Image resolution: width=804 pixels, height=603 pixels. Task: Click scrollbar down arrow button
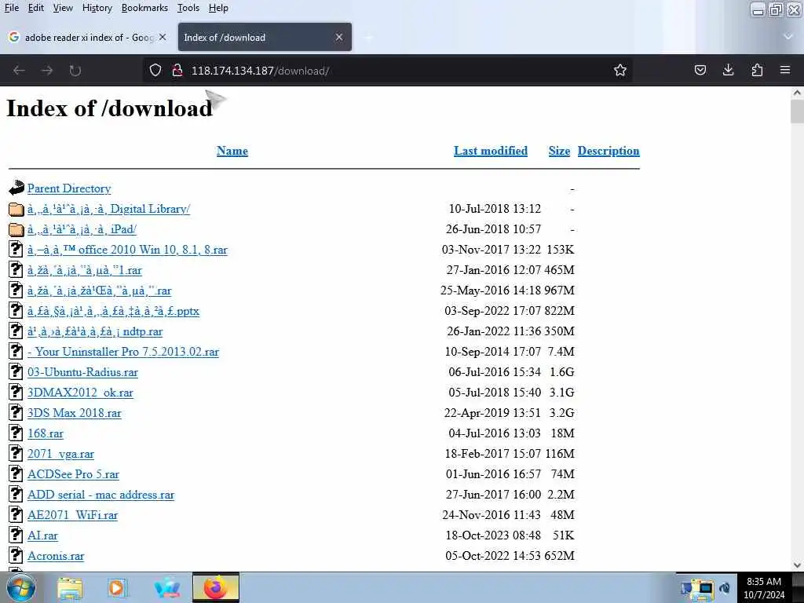click(797, 565)
